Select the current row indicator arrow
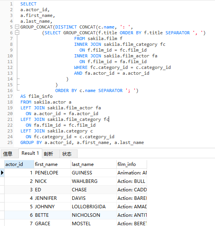 coord(2,172)
